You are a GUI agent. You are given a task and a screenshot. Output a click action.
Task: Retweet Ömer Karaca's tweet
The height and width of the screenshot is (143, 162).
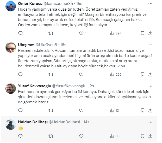(51, 33)
